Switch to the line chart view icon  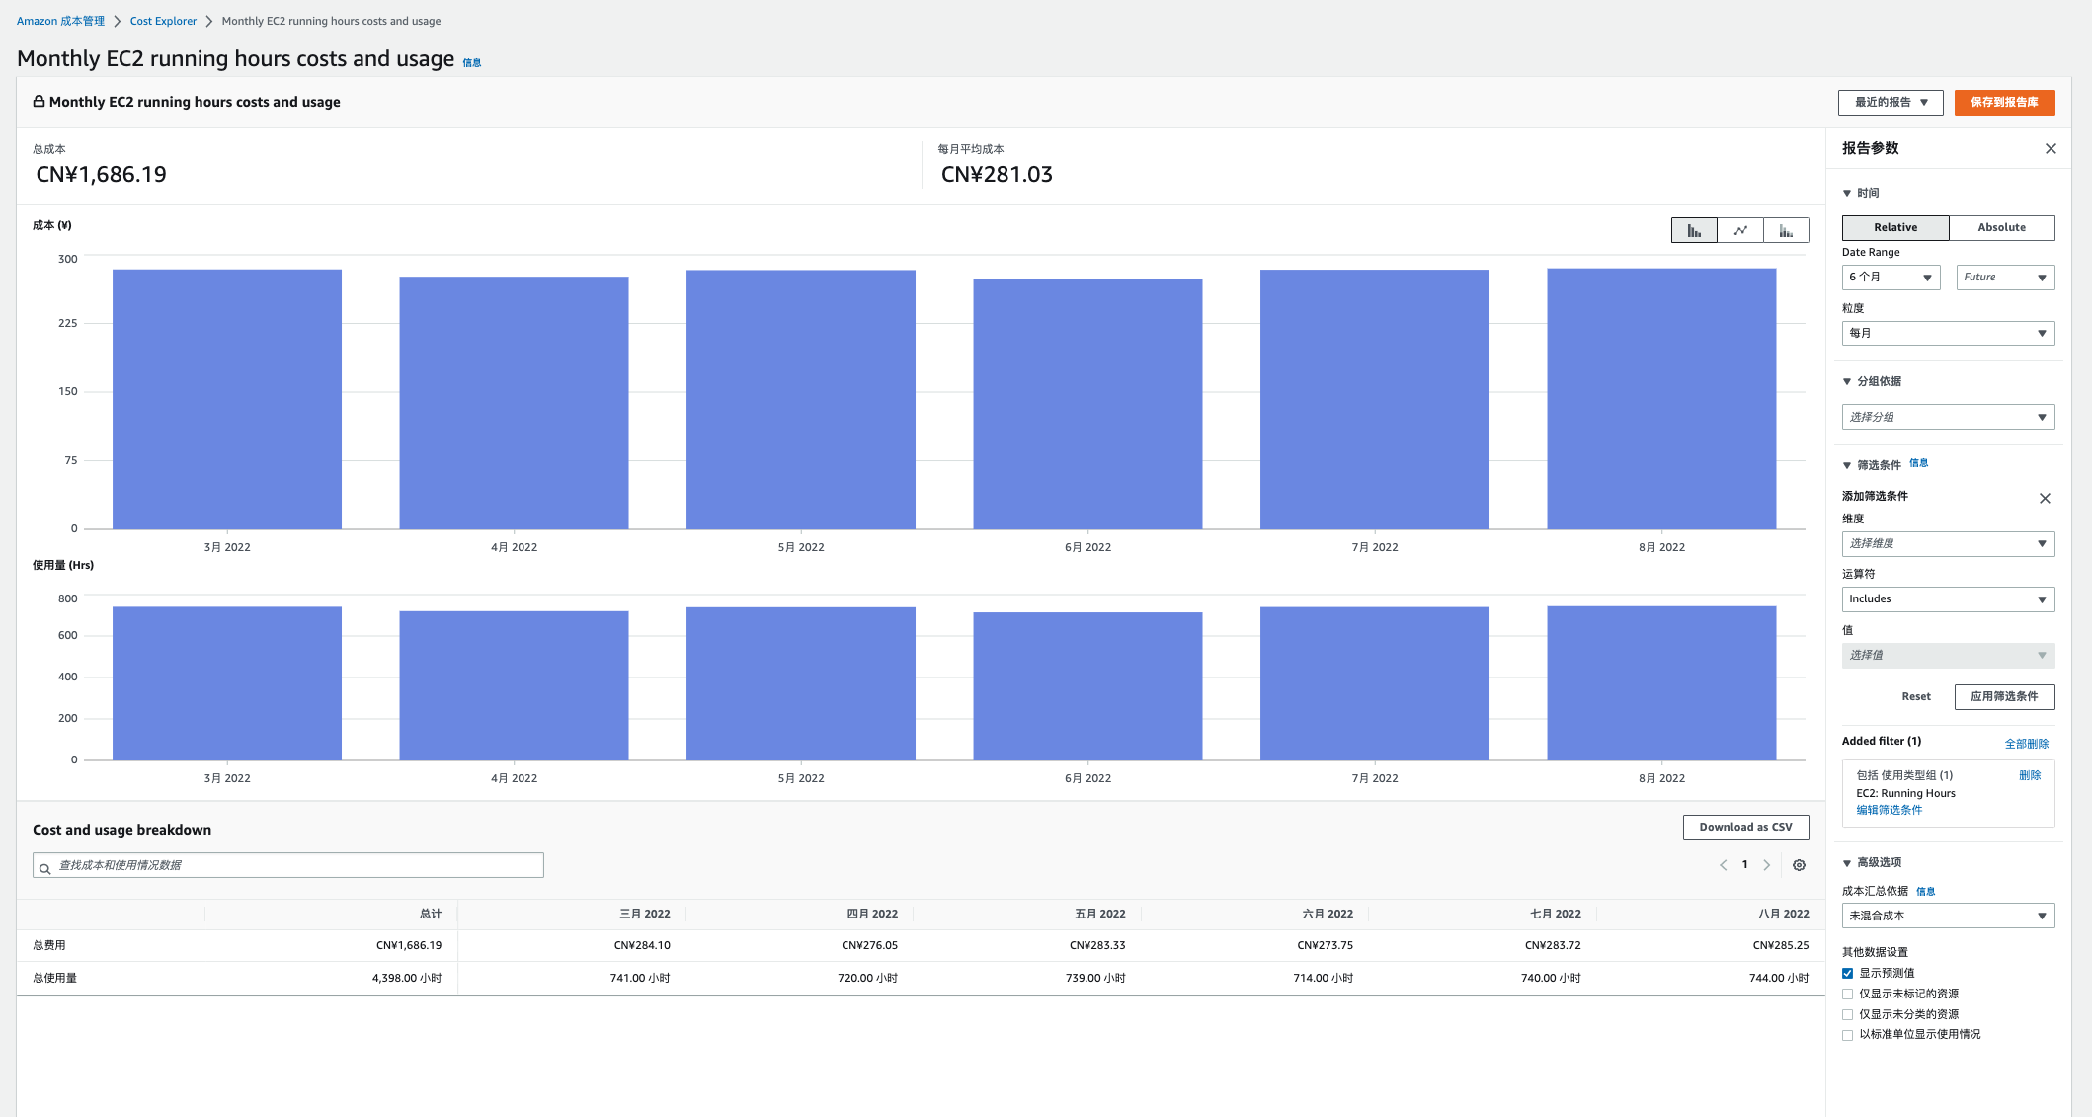pos(1739,229)
